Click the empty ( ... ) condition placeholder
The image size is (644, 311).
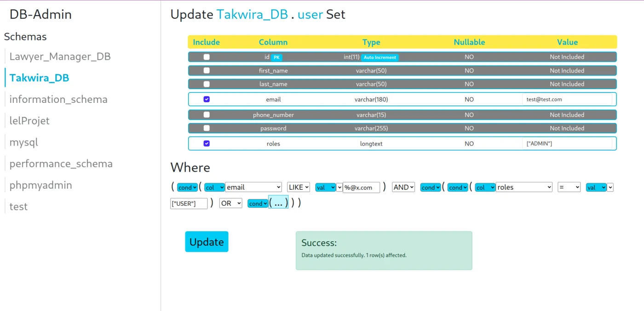[278, 203]
